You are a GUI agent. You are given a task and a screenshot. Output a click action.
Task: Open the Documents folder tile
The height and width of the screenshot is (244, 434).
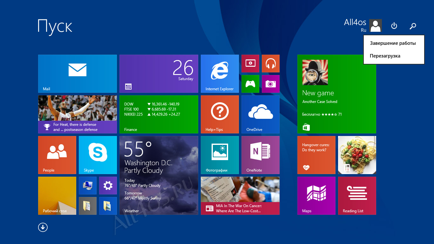(88, 206)
